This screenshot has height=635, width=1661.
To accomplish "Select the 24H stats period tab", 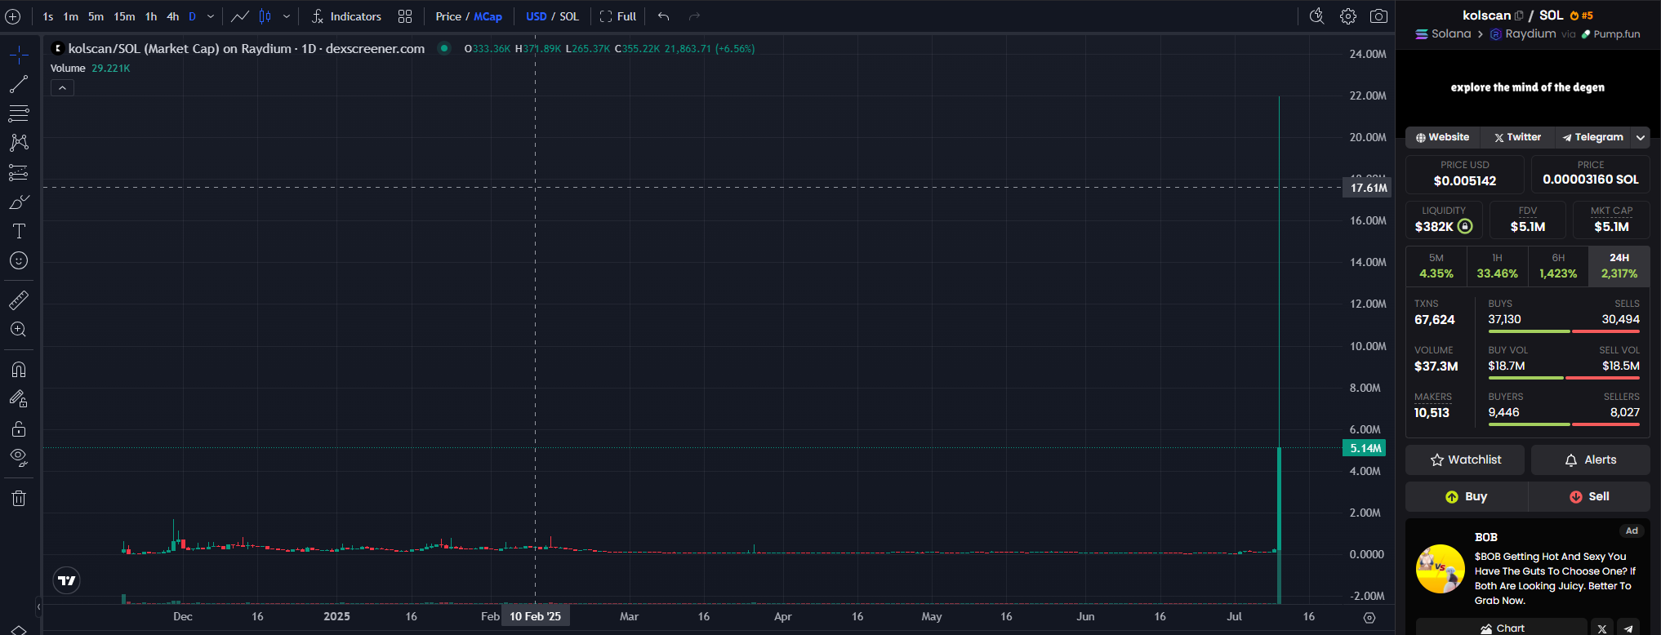I will 1619,266.
